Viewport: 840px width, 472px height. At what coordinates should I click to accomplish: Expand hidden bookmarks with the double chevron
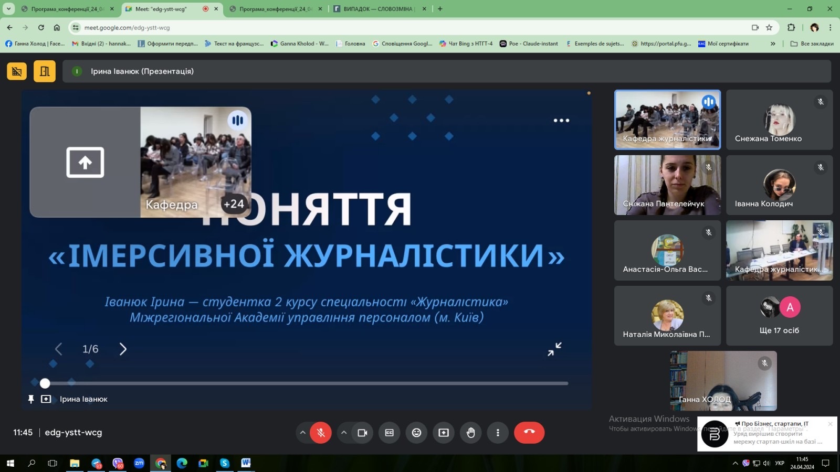click(773, 44)
